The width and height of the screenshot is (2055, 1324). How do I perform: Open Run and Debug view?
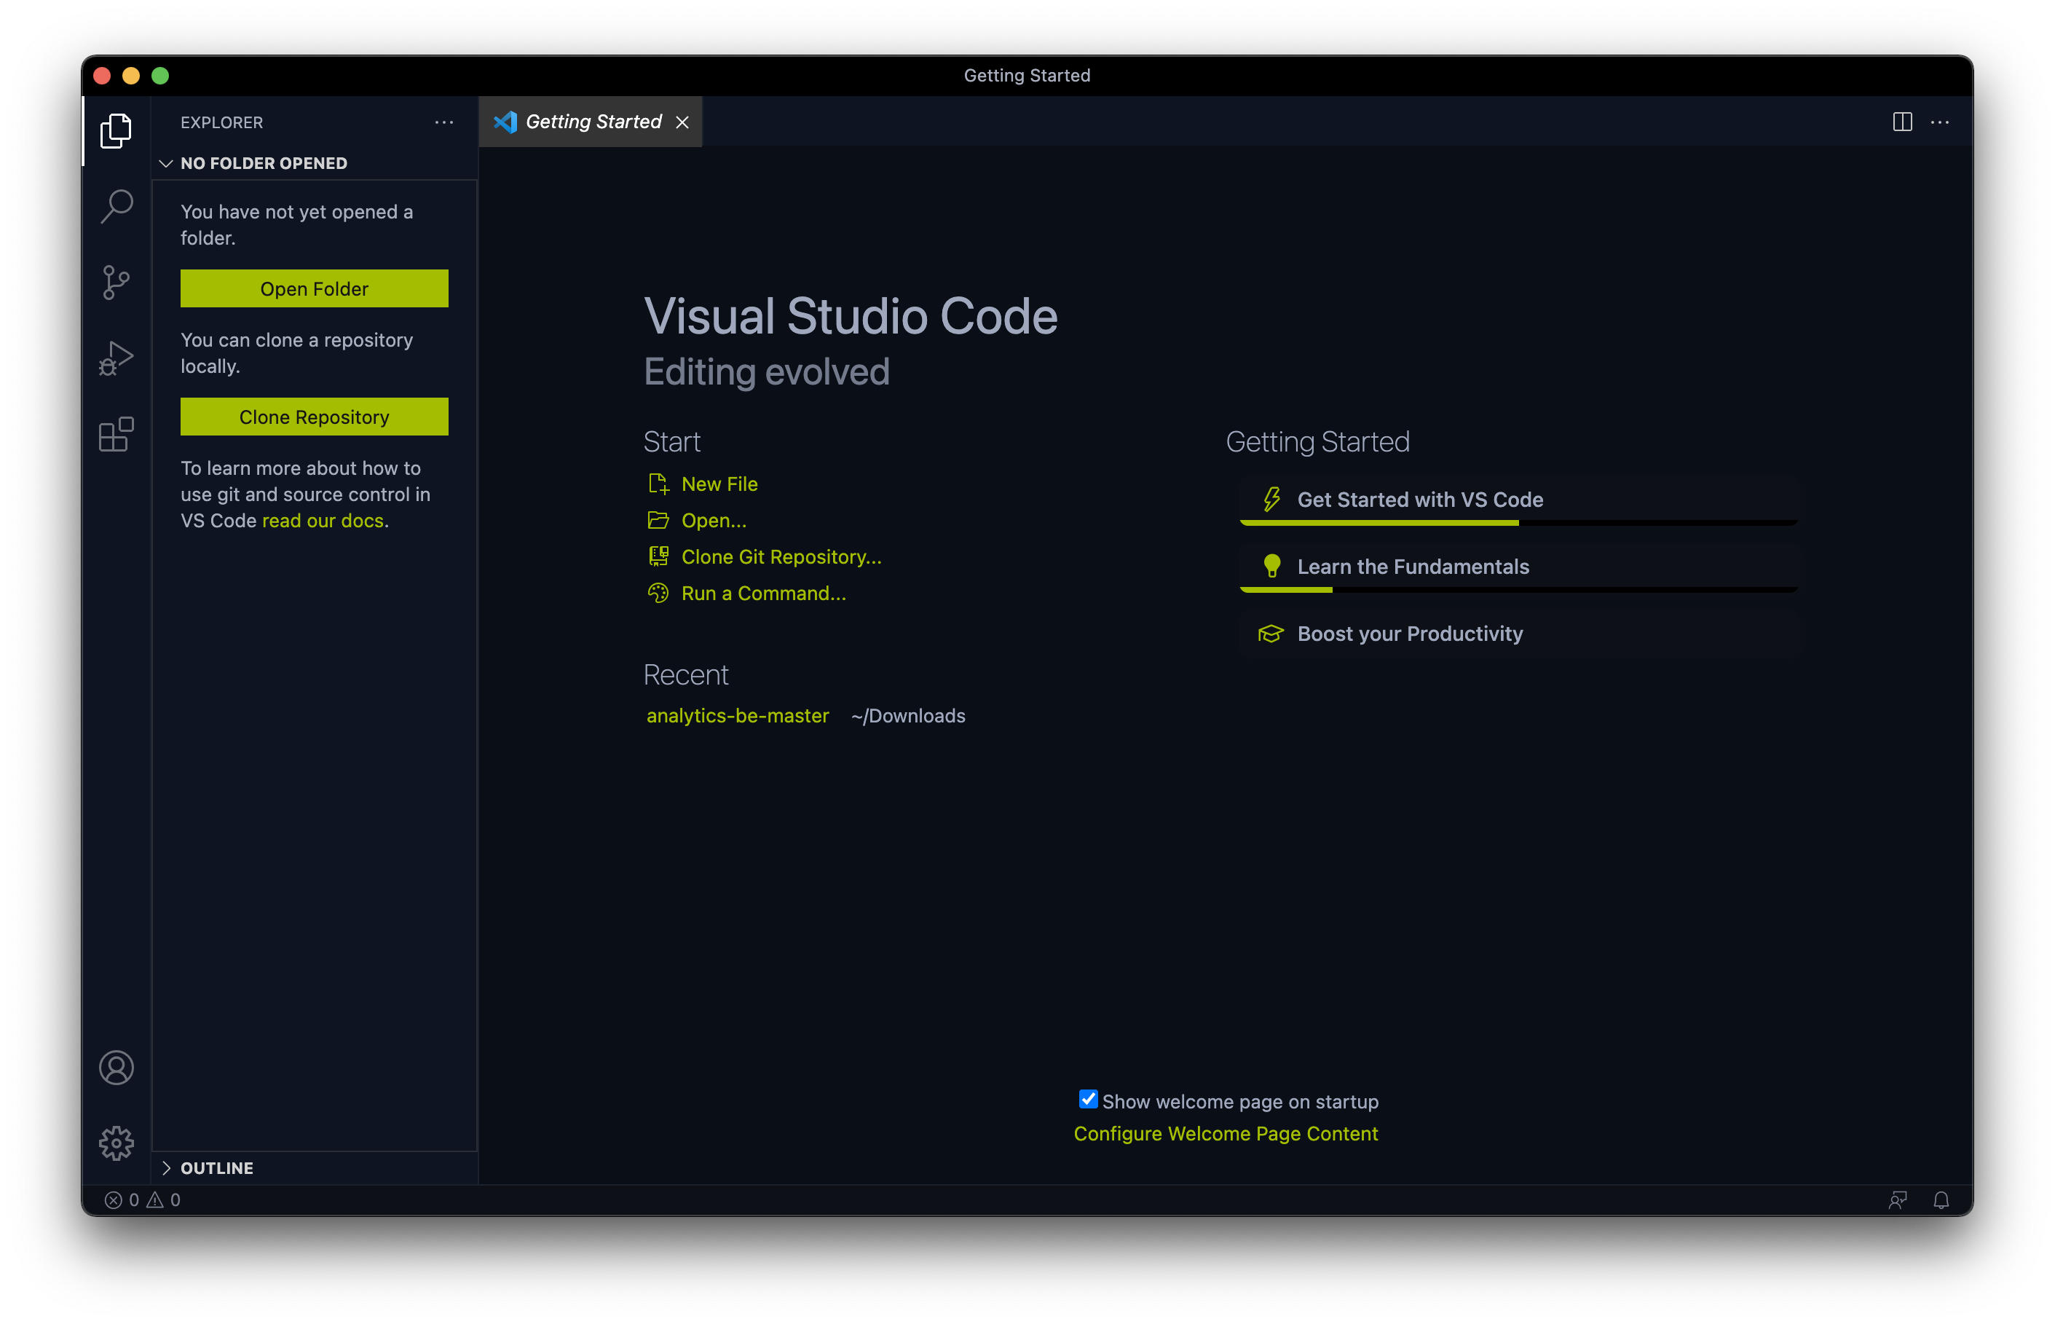(116, 358)
